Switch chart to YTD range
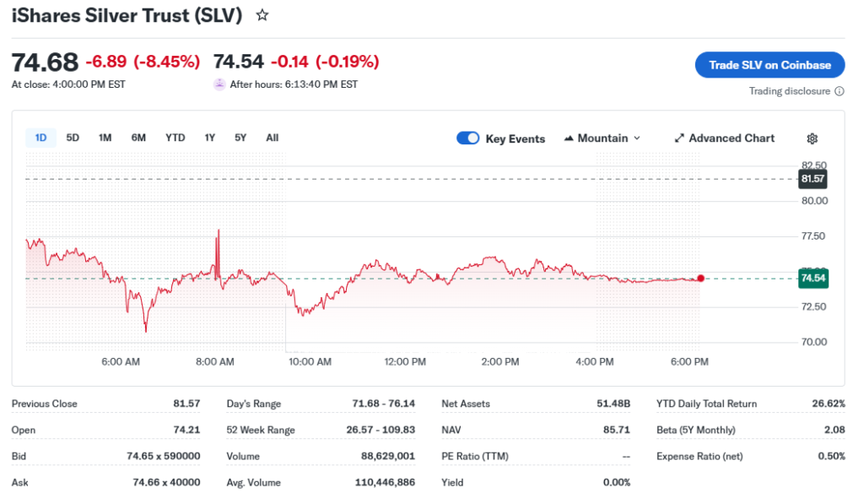The width and height of the screenshot is (864, 504). click(175, 138)
